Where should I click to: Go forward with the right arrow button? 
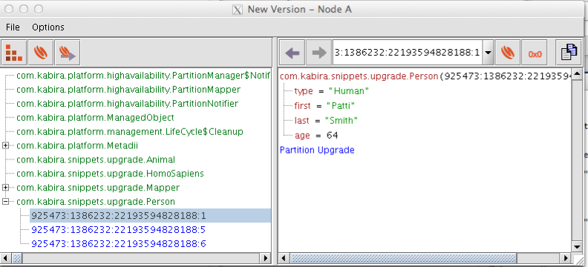pyautogui.click(x=318, y=53)
